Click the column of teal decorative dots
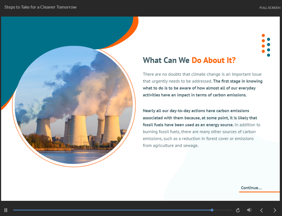 (268, 47)
